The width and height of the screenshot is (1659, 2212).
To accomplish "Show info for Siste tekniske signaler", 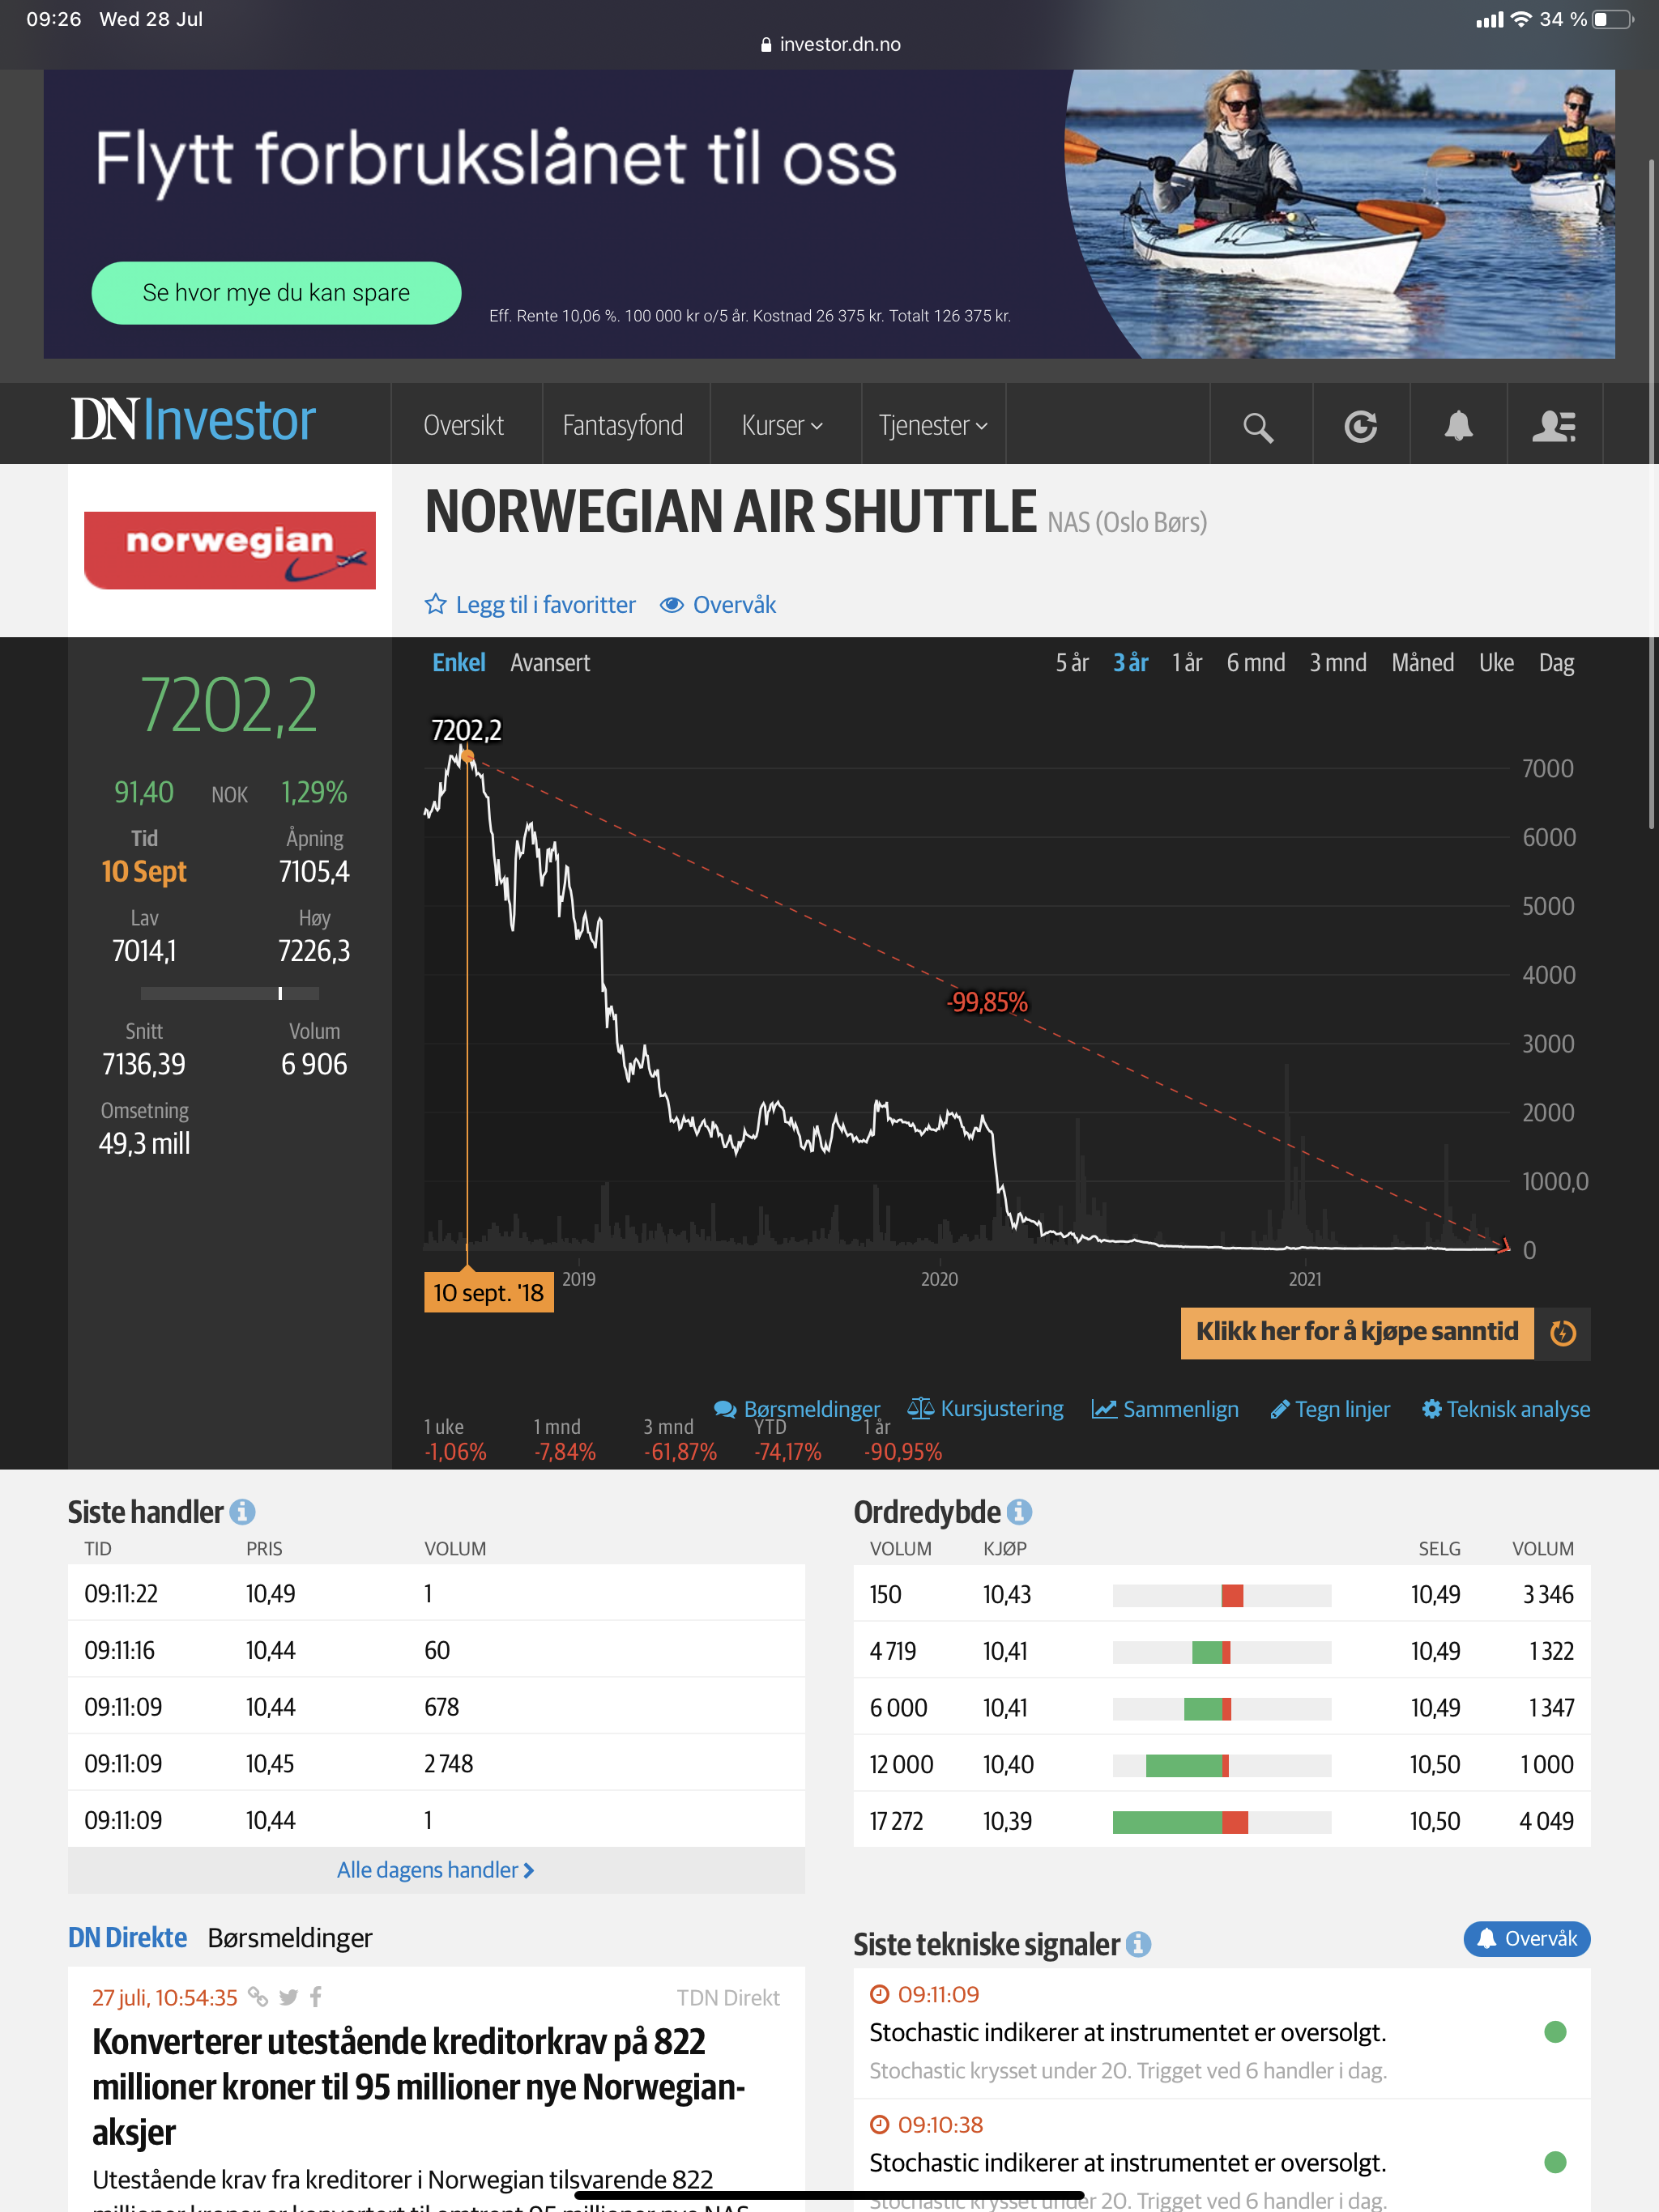I will tap(1137, 1944).
